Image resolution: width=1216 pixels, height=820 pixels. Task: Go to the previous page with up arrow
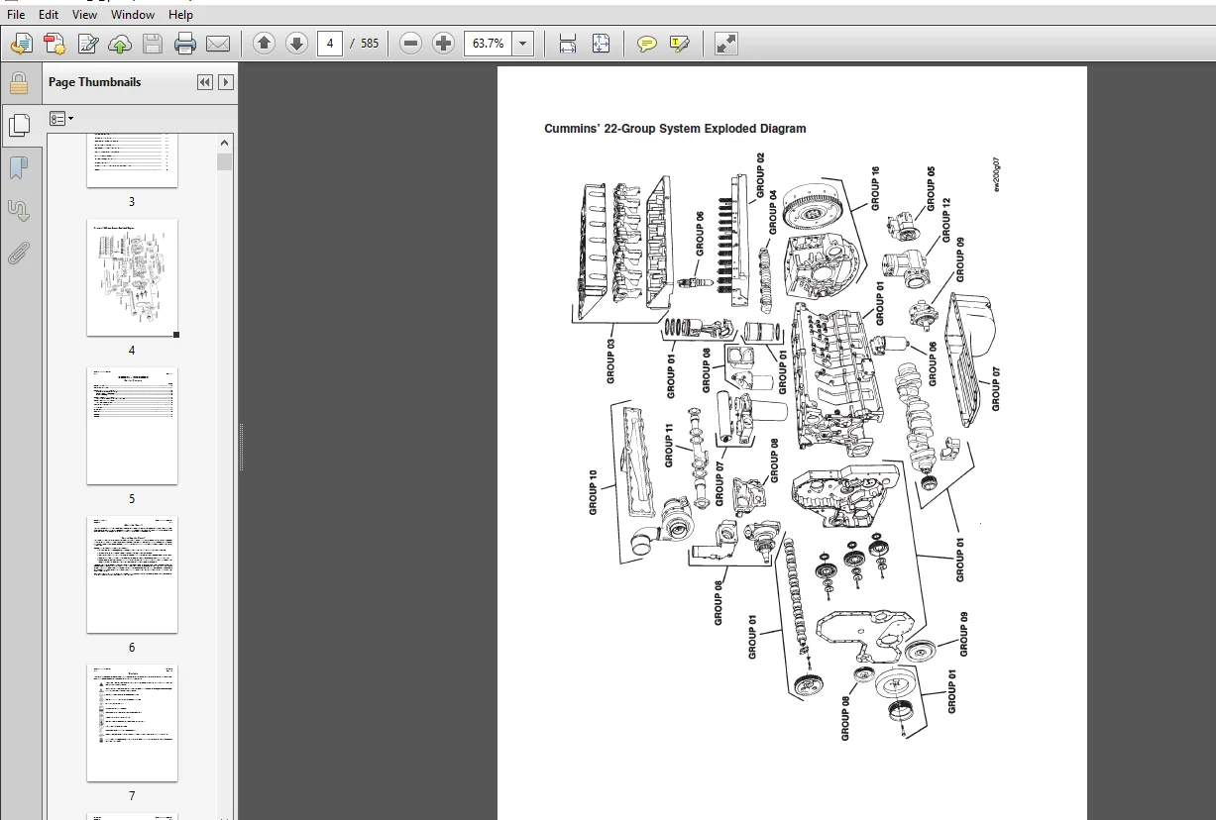[264, 44]
